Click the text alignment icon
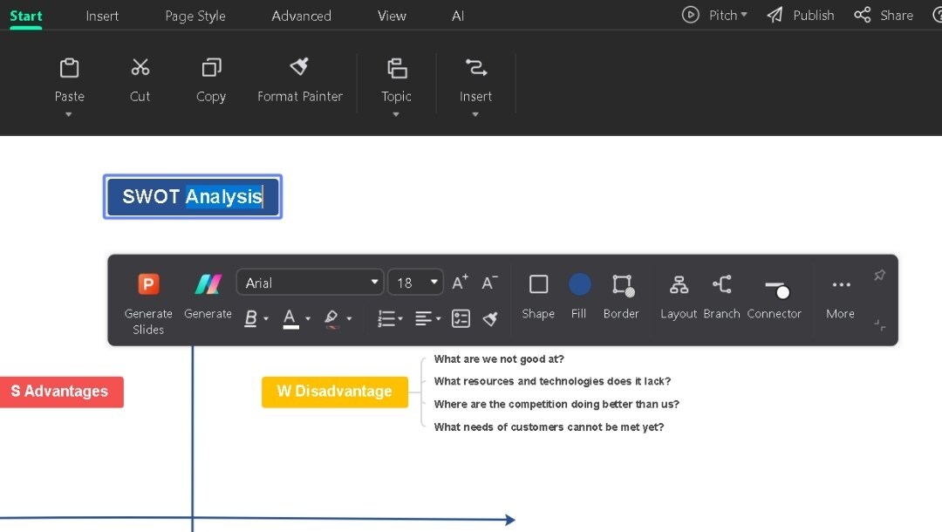This screenshot has height=532, width=942. click(x=424, y=318)
